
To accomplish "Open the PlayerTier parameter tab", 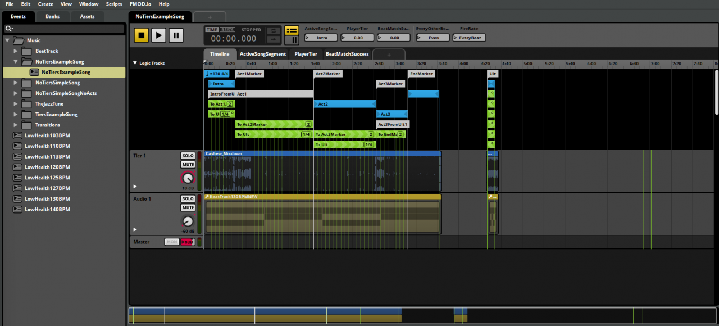I will click(306, 54).
